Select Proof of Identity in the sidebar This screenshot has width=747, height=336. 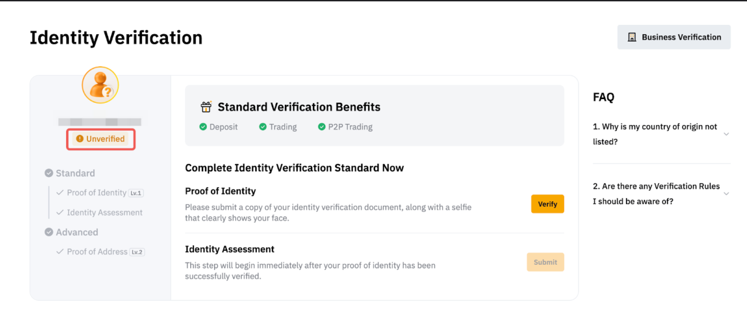point(96,193)
